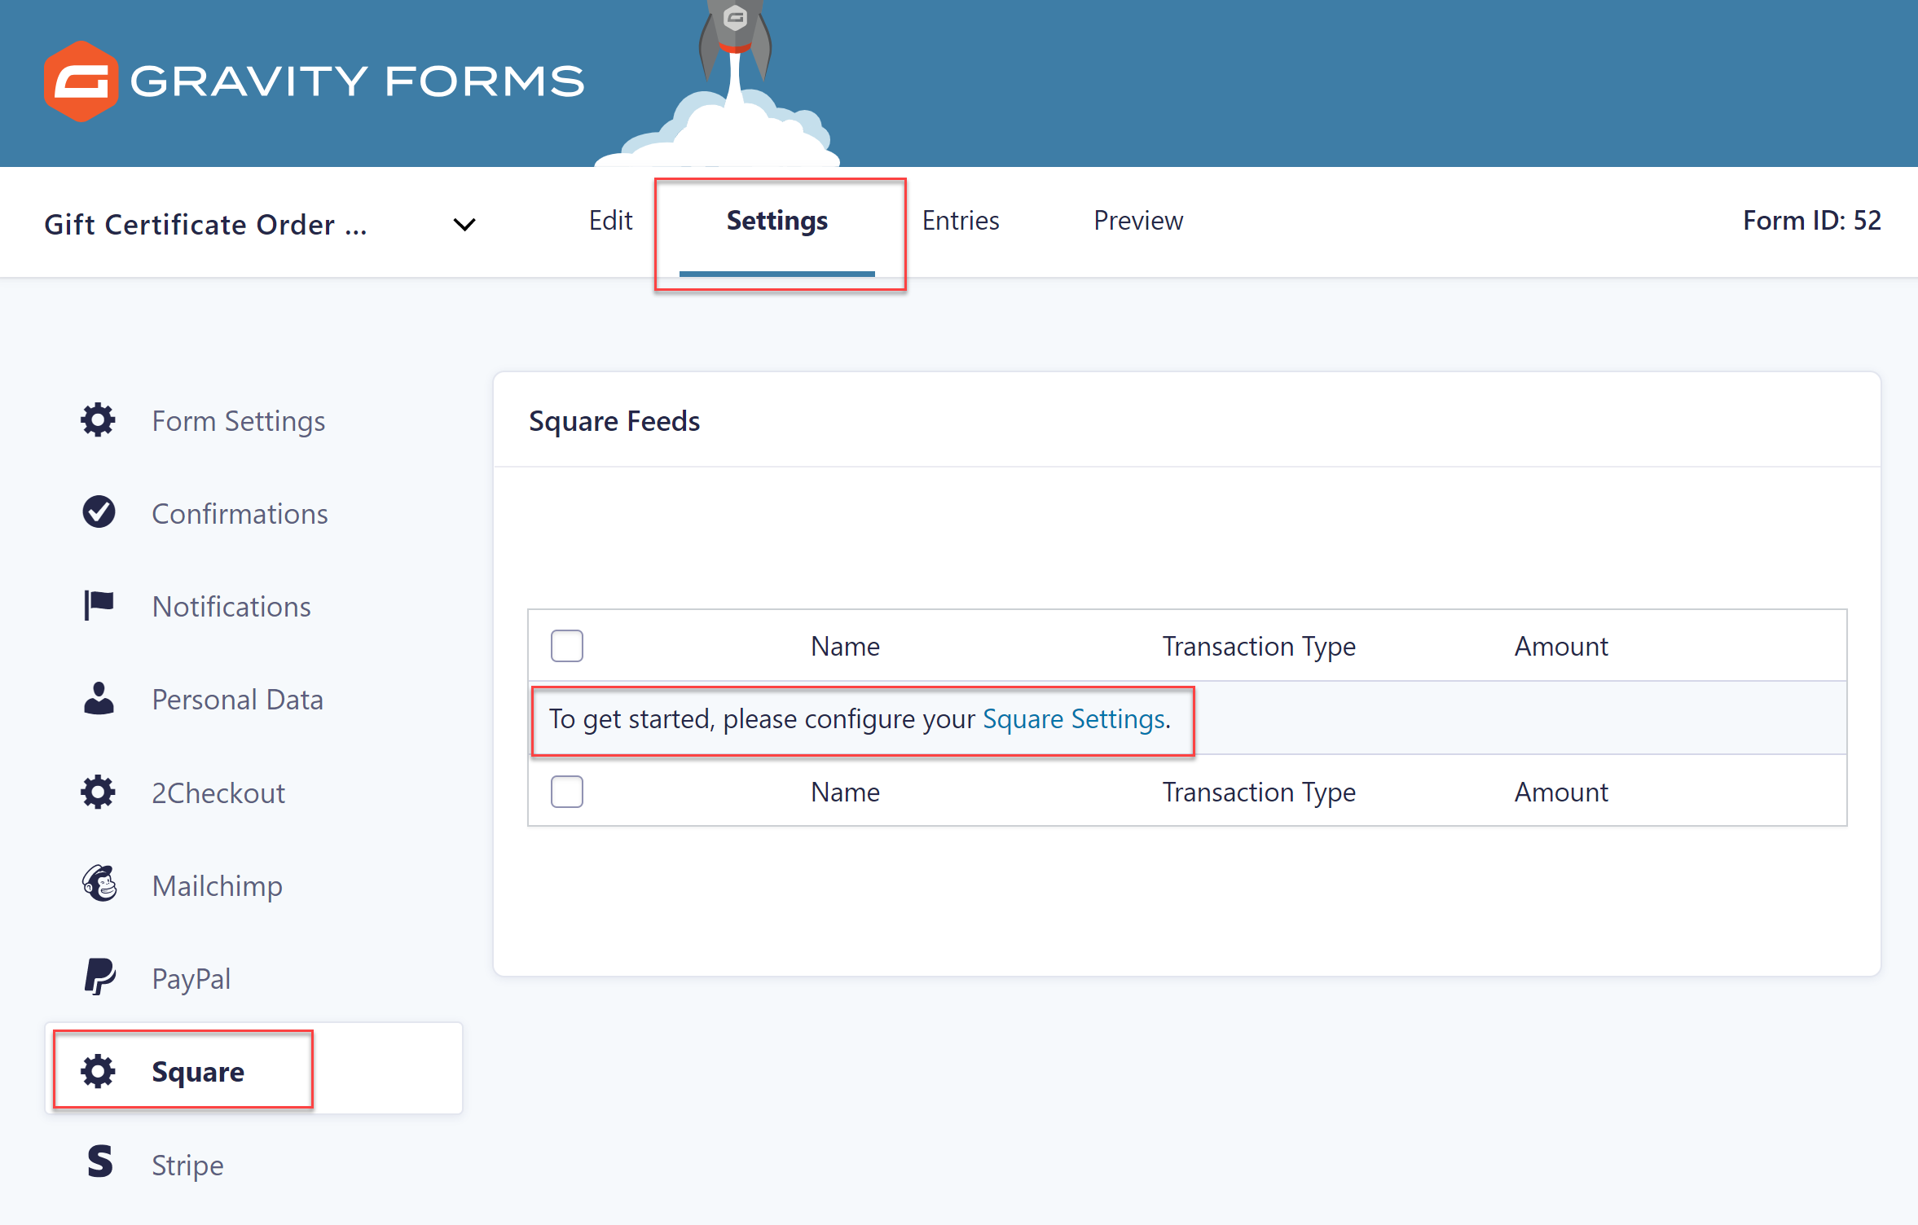Screen dimensions: 1918x1225
Task: Open the Gift Certificate Order form selector
Action: point(260,224)
